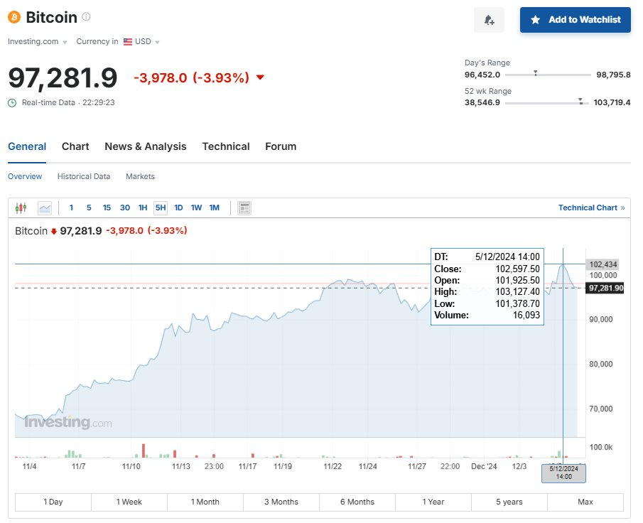Viewport: 643px width, 523px height.
Task: Click the Volume value 16,093 in tooltip
Action: (x=526, y=315)
